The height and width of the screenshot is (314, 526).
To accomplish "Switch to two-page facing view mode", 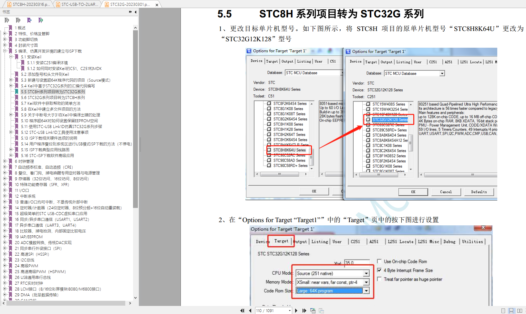I will [520, 311].
